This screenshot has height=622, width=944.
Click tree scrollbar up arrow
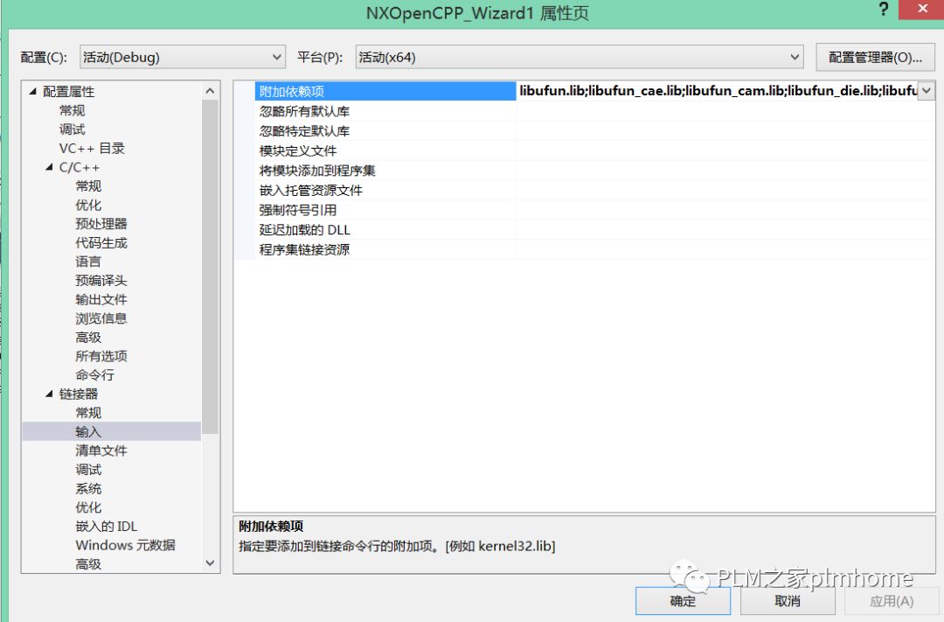tap(210, 91)
